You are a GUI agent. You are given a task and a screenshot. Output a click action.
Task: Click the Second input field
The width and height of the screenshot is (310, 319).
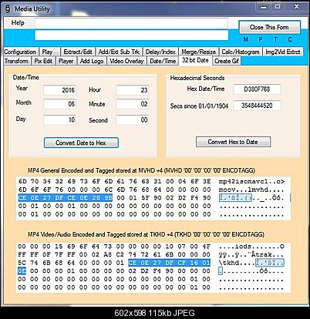point(133,120)
